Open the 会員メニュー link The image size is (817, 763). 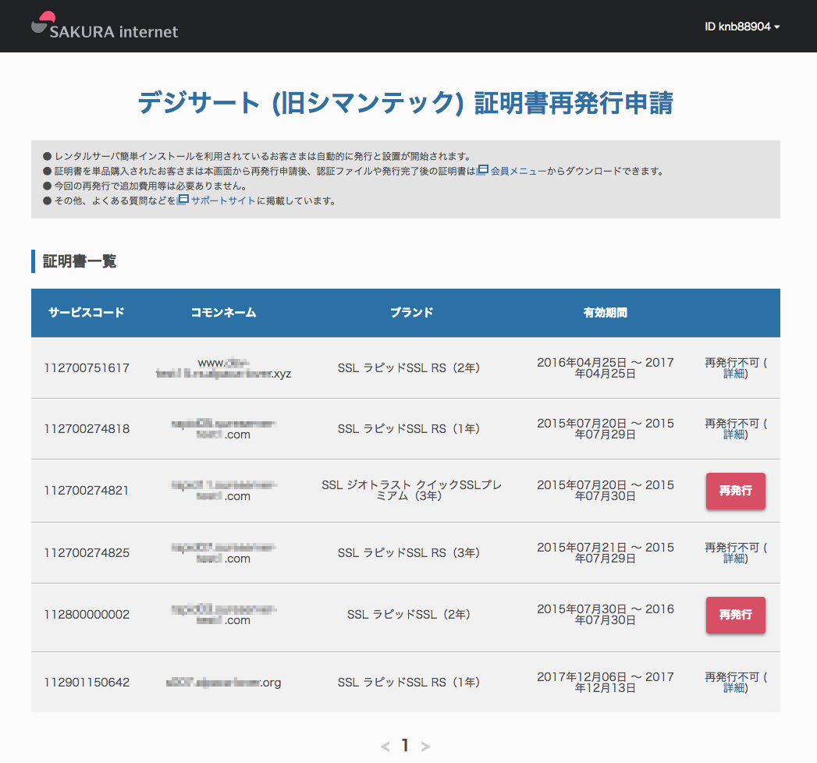518,171
